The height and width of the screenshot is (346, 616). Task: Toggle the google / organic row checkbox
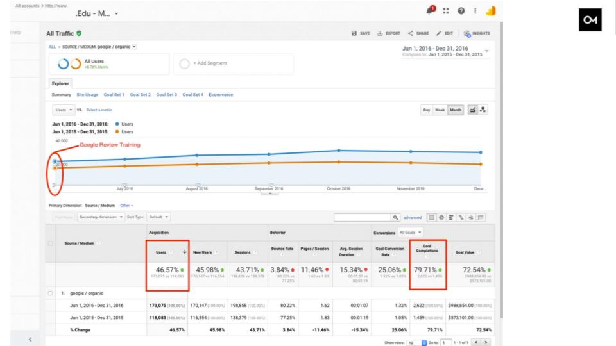pyautogui.click(x=50, y=293)
